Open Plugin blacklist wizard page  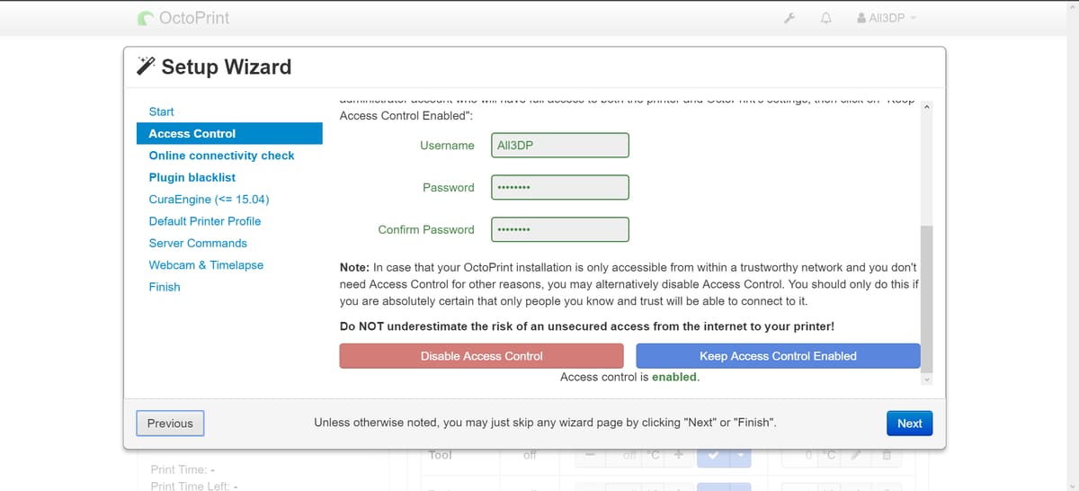(x=192, y=177)
